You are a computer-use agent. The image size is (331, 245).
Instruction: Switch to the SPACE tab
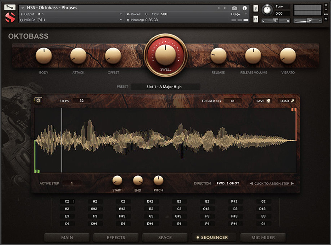(x=165, y=238)
